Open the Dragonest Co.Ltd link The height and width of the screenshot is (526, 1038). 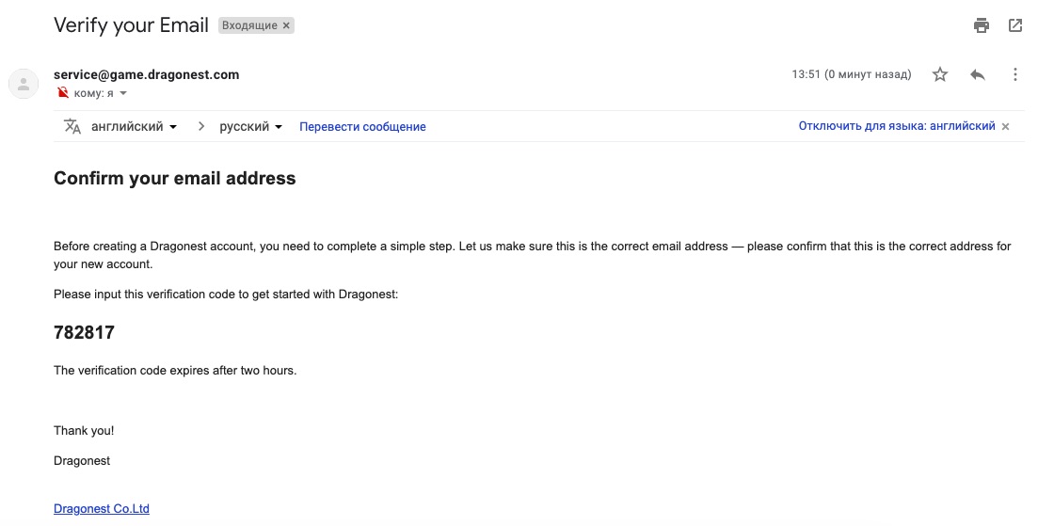[102, 508]
